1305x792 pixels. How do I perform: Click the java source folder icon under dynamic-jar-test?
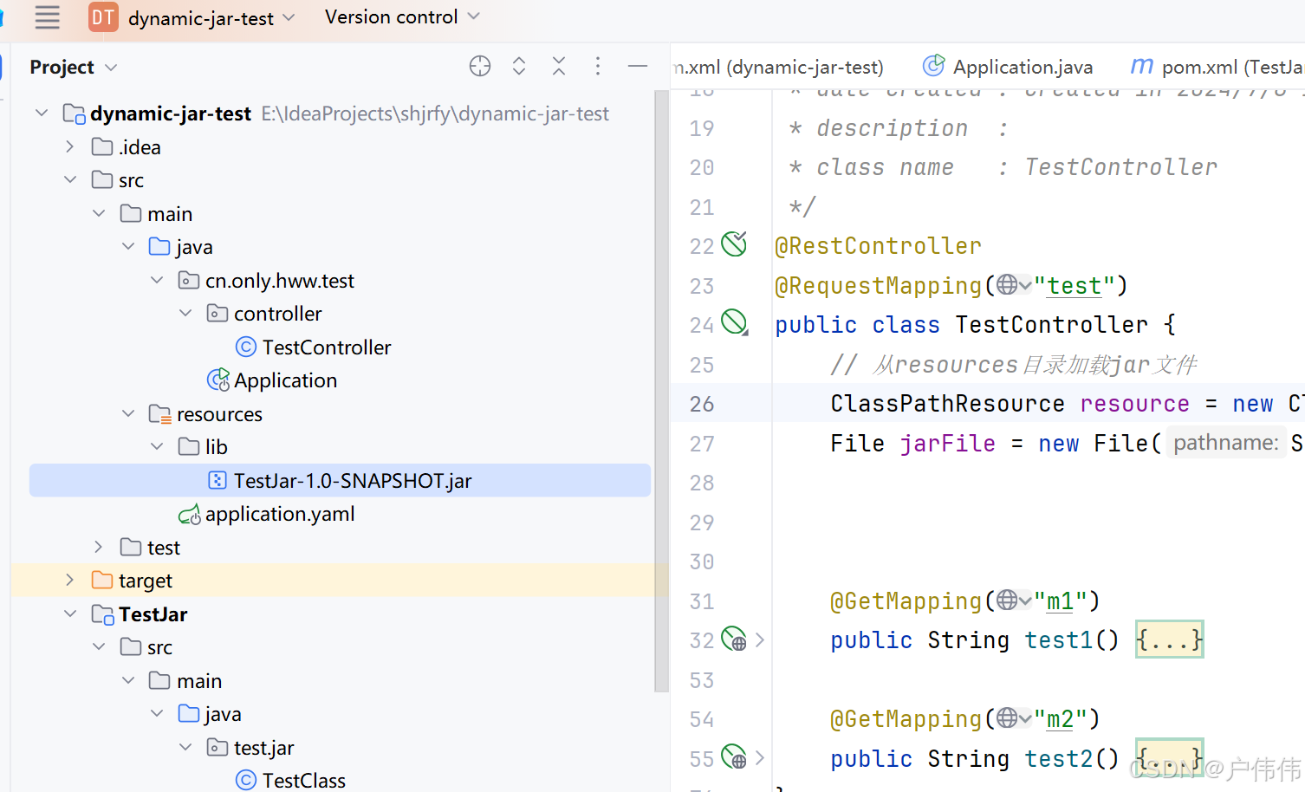pyautogui.click(x=159, y=247)
